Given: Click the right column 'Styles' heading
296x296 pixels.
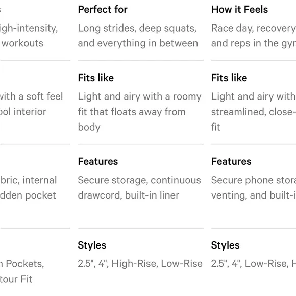Looking at the screenshot, I should click(x=226, y=245).
